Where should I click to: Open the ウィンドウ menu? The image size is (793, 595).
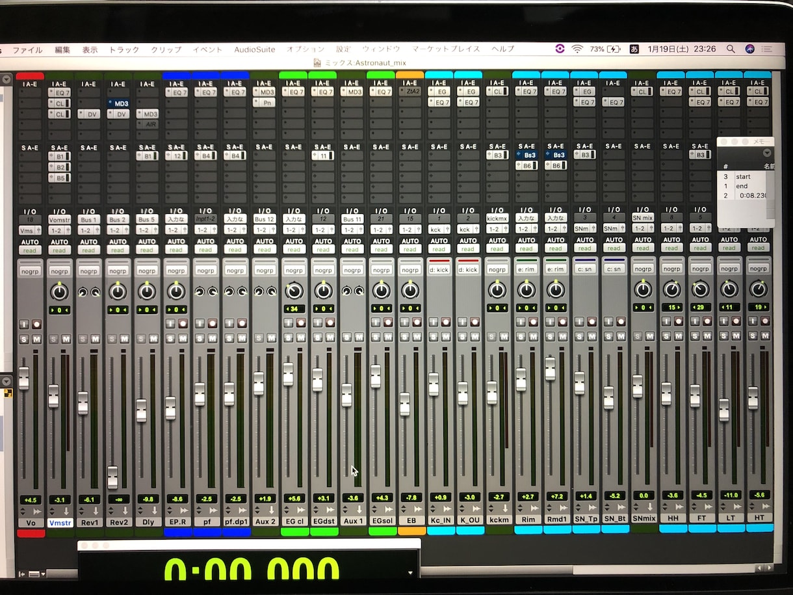(381, 49)
